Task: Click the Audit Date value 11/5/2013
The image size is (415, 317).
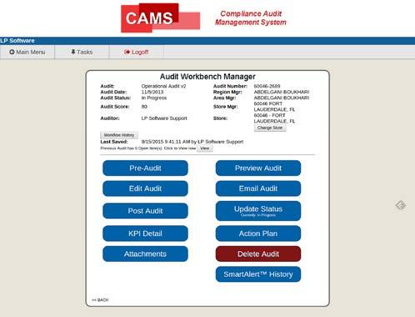Action: pyautogui.click(x=152, y=92)
